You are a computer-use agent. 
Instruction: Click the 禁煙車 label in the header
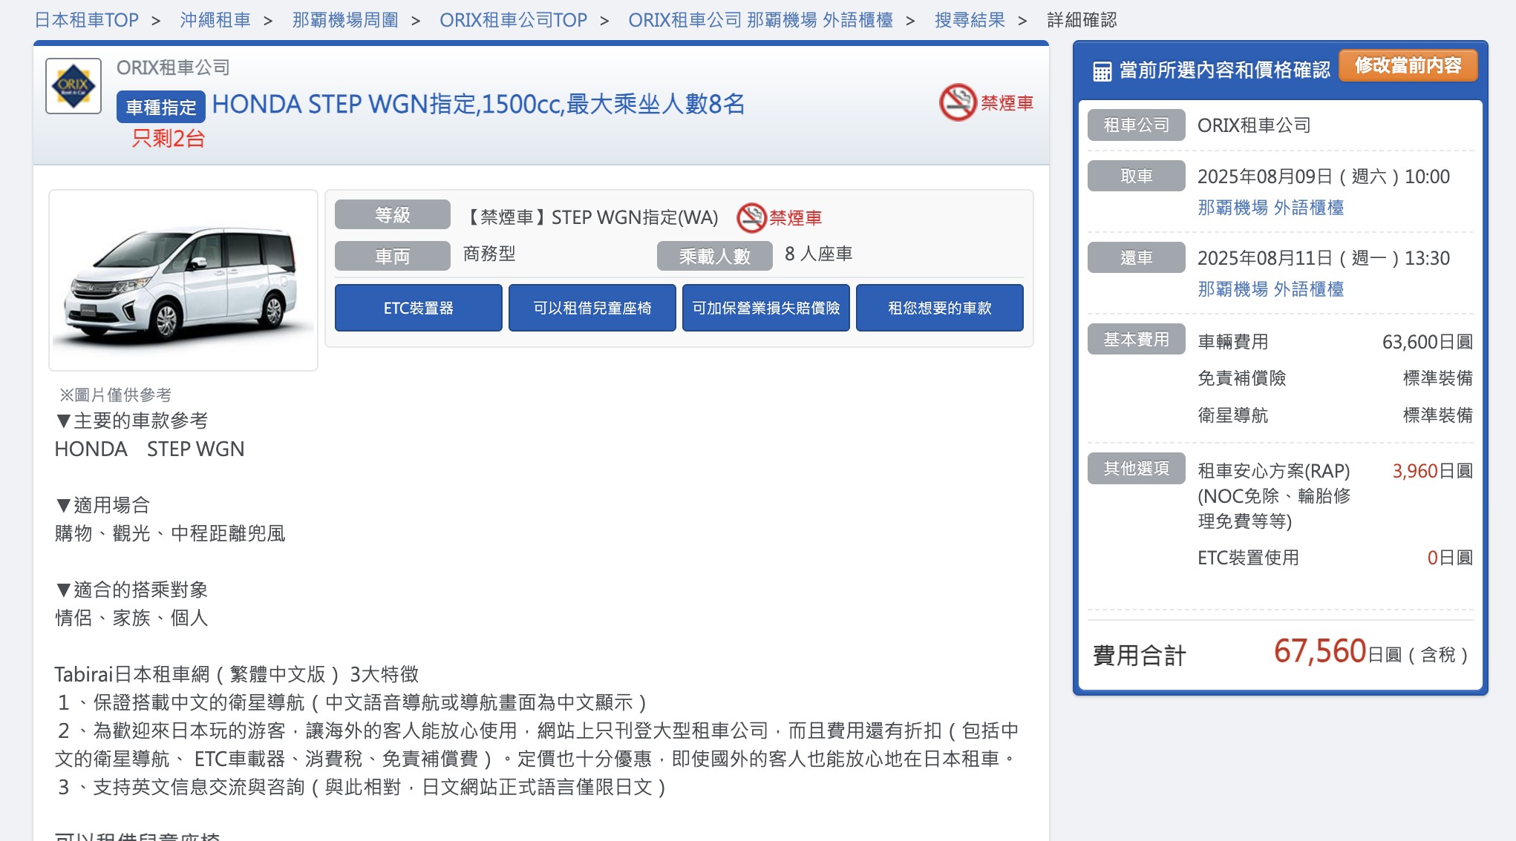click(x=1007, y=103)
